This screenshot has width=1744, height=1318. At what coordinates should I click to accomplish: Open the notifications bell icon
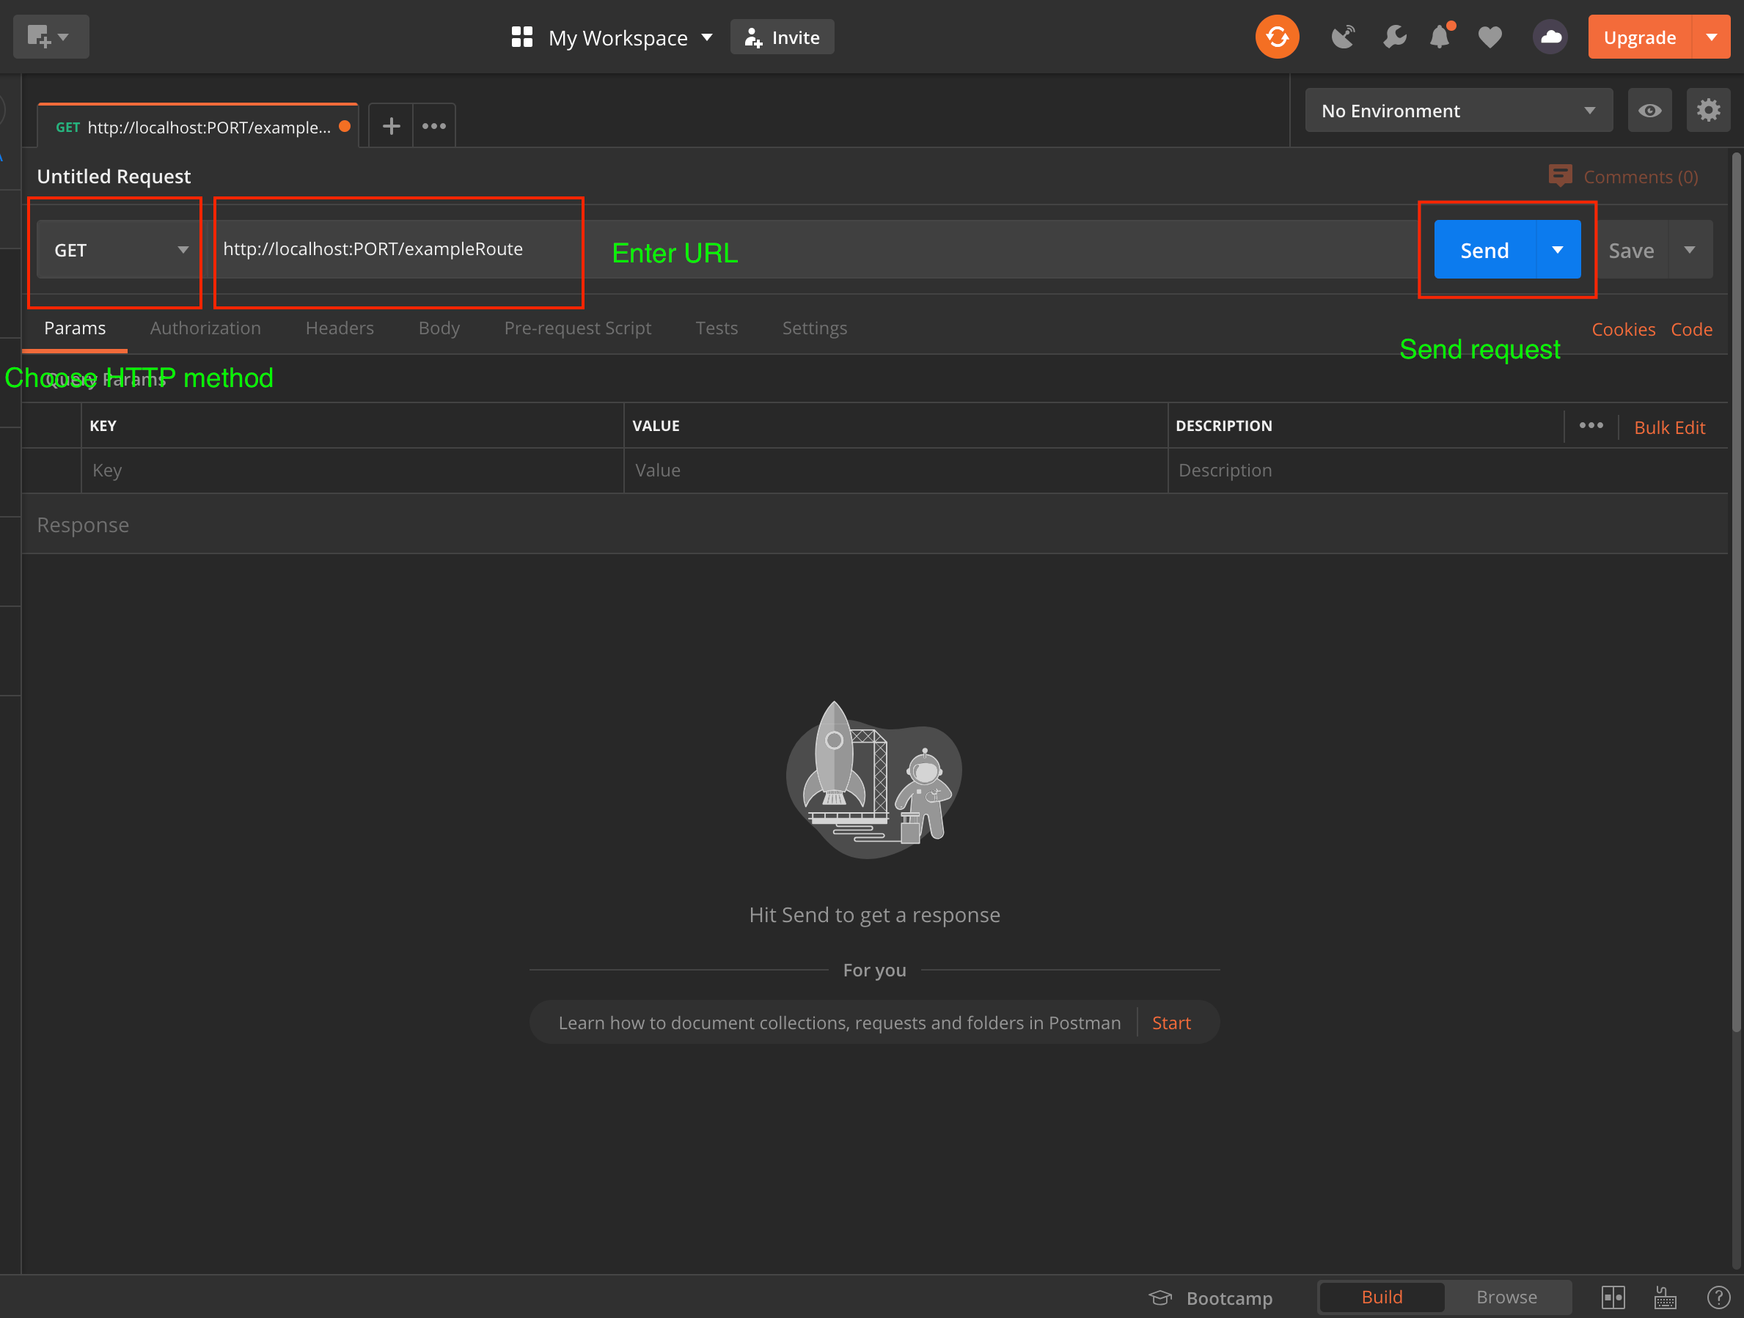click(1440, 37)
